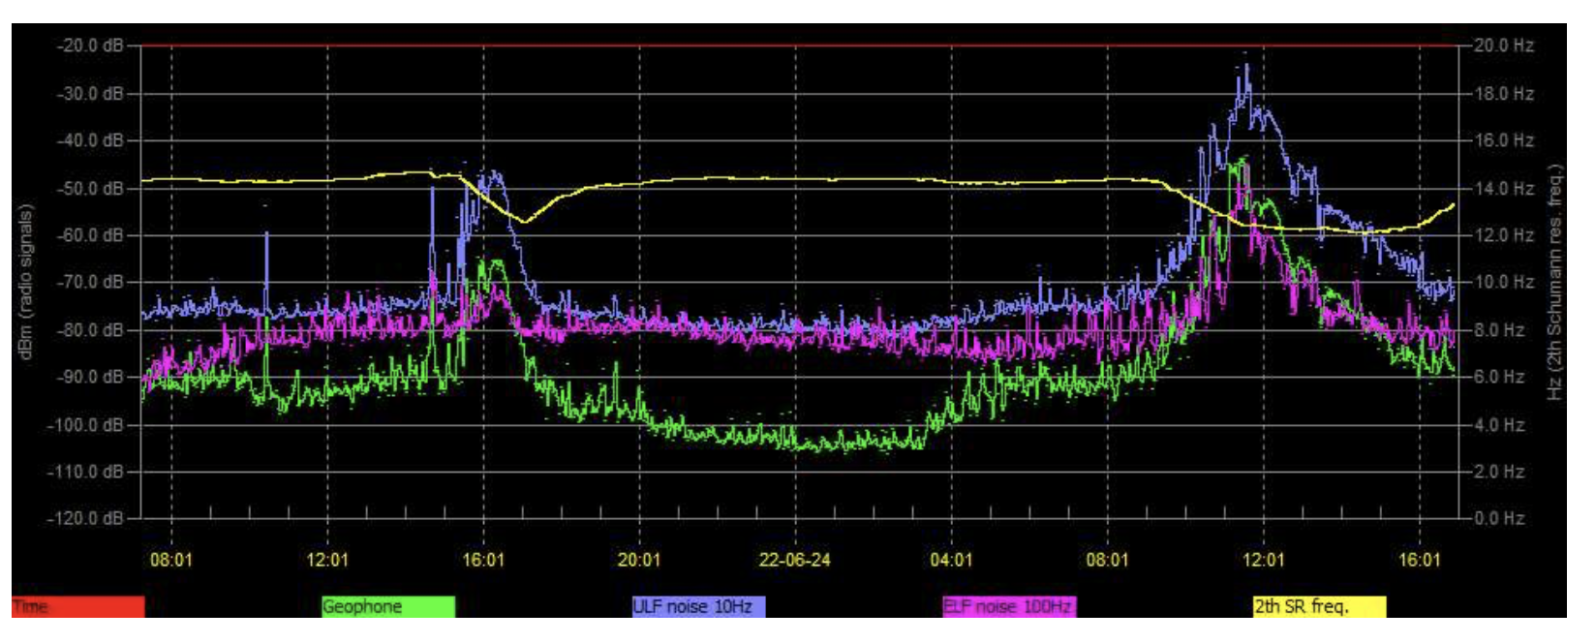Click the 8.0 Hz axis label

[x=1500, y=330]
